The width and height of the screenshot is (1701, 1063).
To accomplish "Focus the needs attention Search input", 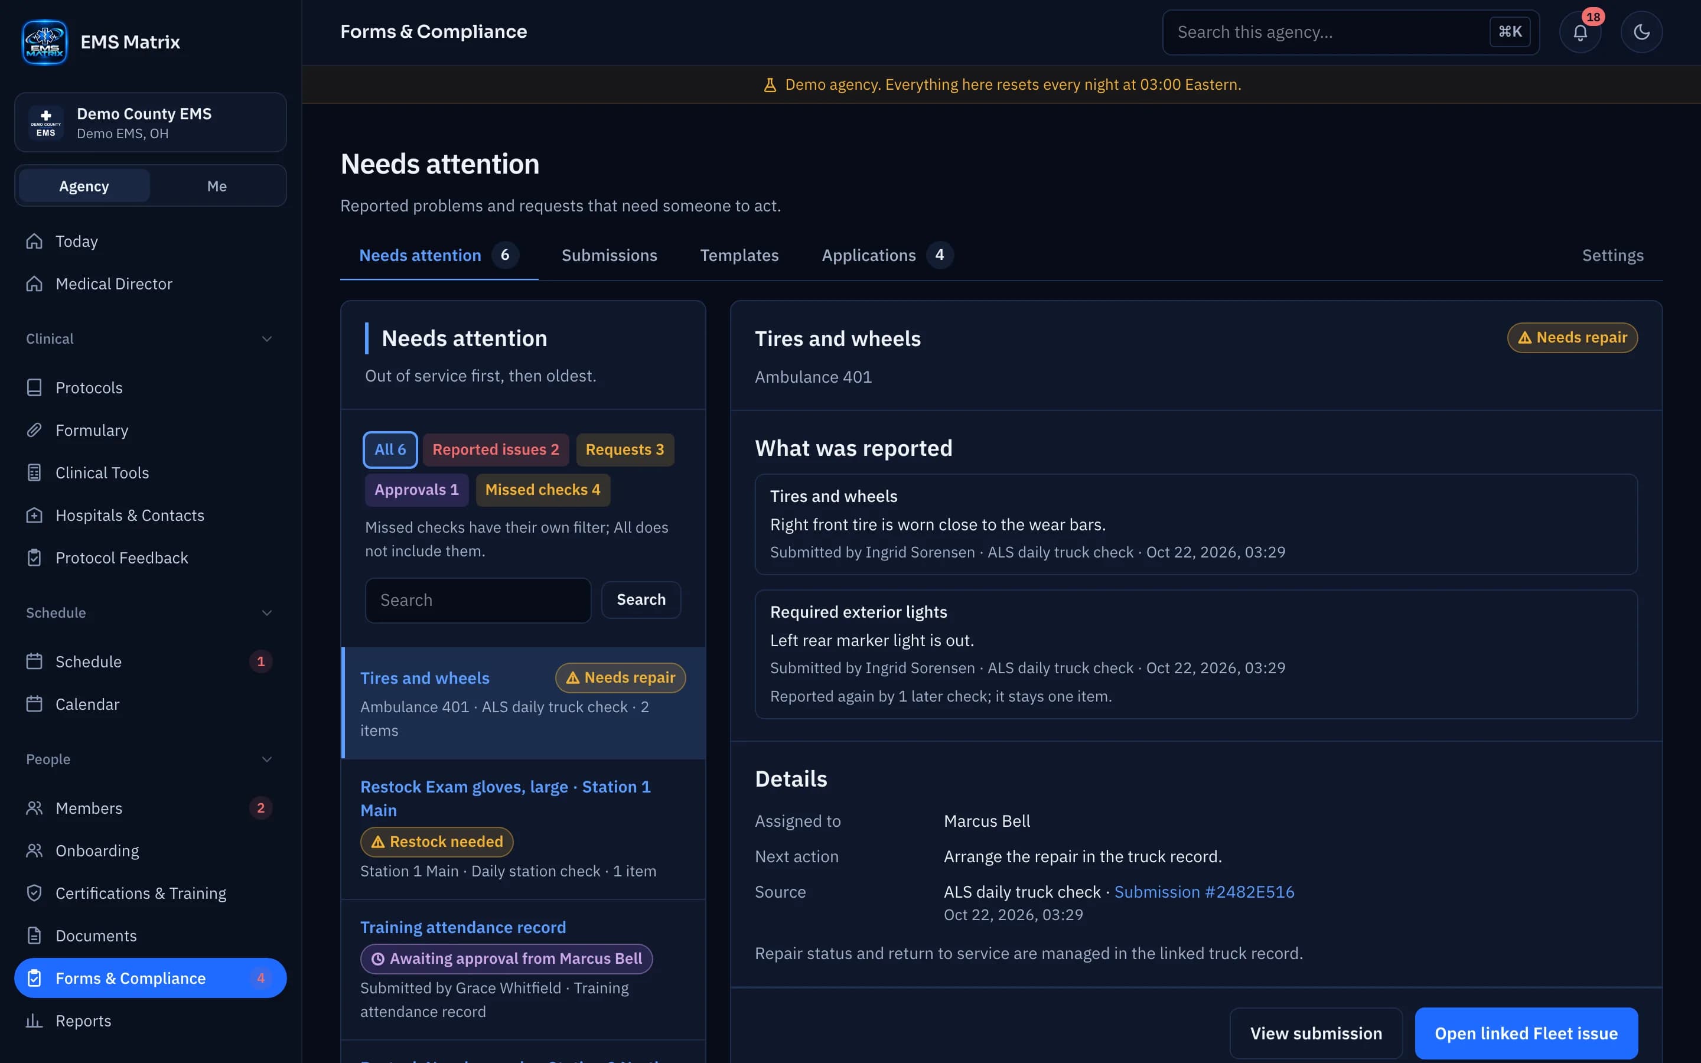I will pos(478,601).
